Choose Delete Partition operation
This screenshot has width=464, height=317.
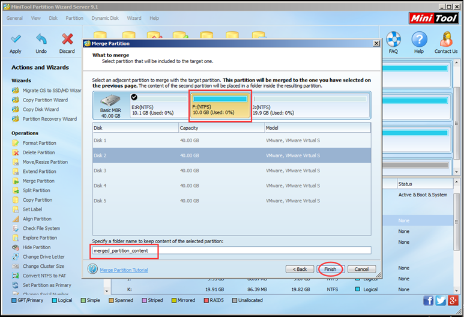click(x=34, y=152)
